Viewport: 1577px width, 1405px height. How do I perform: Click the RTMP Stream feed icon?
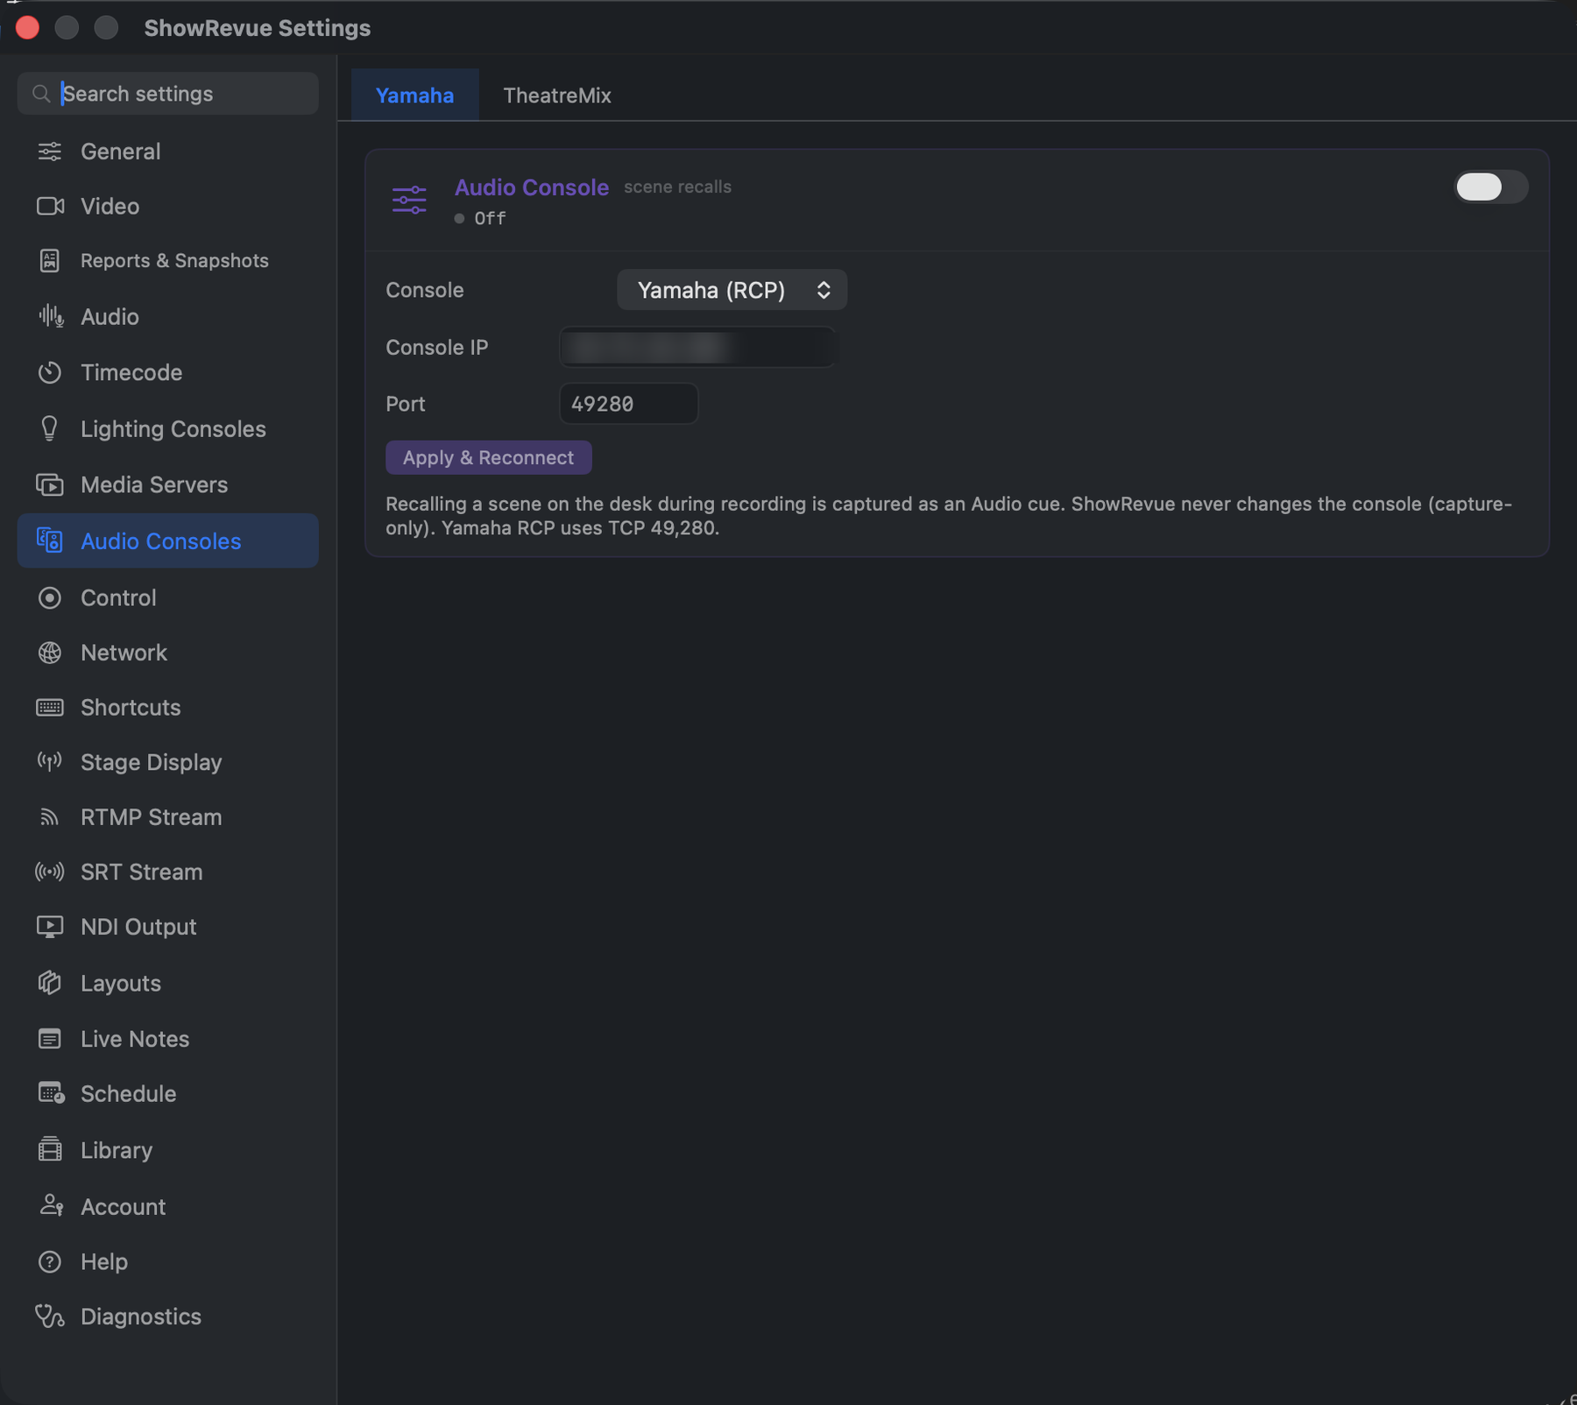pyautogui.click(x=50, y=817)
